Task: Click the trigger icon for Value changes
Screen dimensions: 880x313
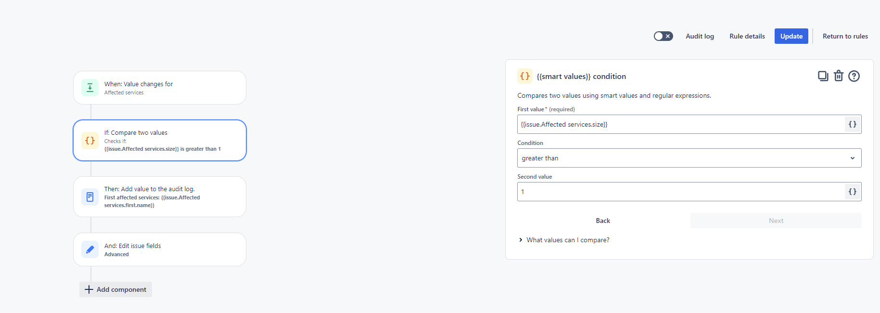Action: [90, 88]
